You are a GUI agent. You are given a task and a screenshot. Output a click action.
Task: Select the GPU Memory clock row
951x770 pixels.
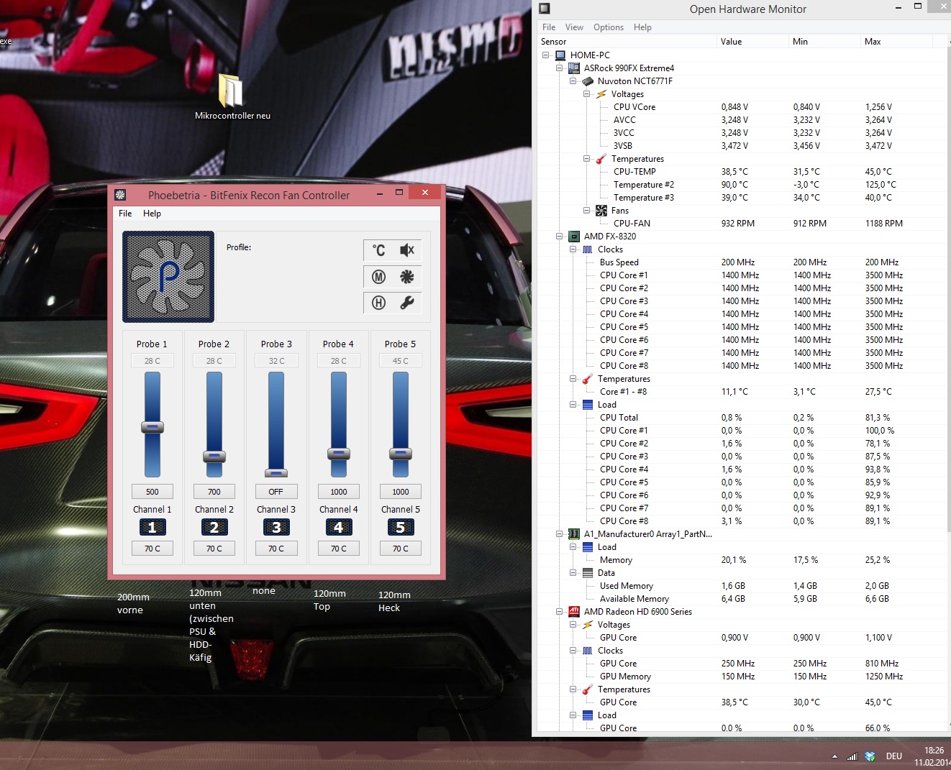point(742,677)
